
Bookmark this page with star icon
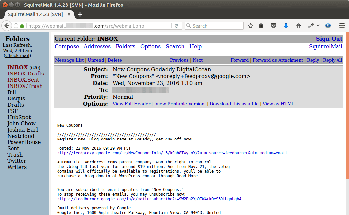click(x=251, y=26)
